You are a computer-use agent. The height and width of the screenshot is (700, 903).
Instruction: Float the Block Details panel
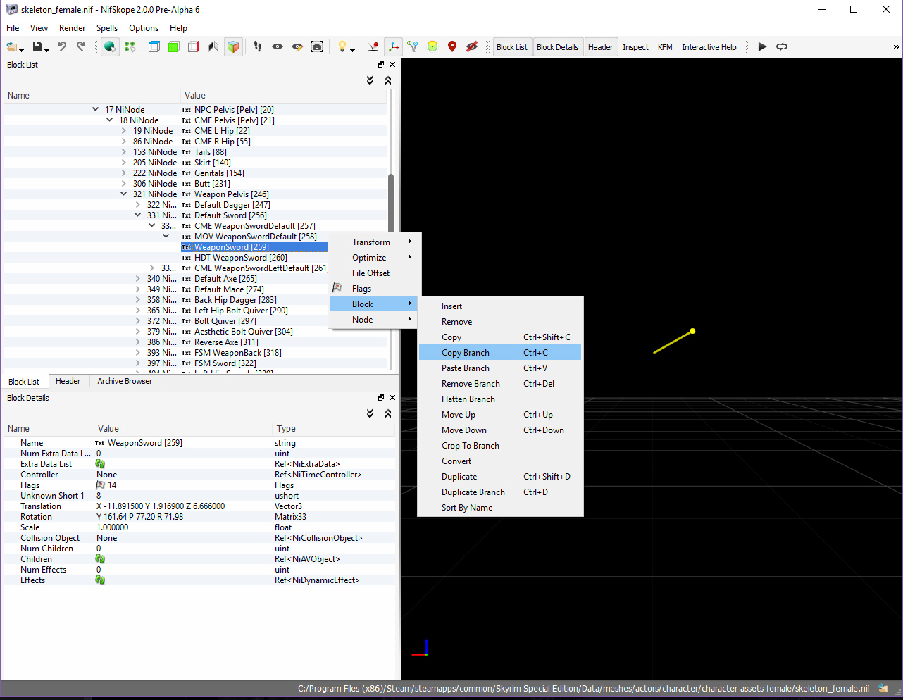click(x=381, y=398)
